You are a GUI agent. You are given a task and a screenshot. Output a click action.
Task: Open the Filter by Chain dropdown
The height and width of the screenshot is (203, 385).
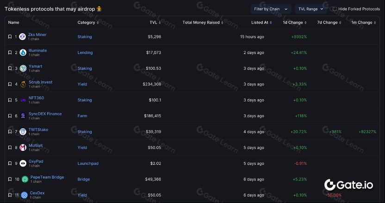tap(271, 9)
